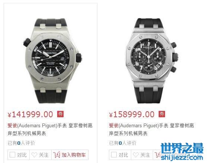Image resolution: width=207 pixels, height=163 pixels.
Task: Open the left Audemars Piguet product title link
Action: point(50,130)
